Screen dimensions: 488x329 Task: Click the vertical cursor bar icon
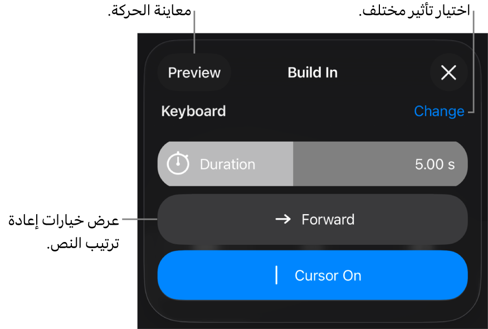[x=276, y=275]
